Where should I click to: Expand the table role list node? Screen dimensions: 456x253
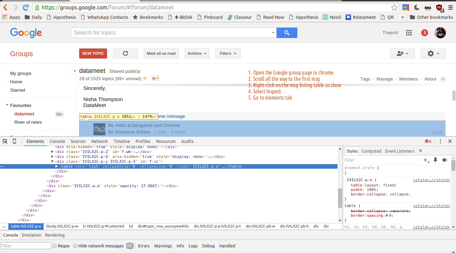(x=57, y=166)
